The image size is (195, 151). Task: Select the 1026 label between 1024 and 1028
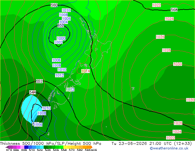(x=160, y=37)
